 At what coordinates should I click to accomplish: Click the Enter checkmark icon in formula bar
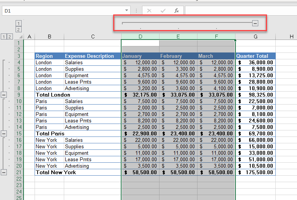pyautogui.click(x=163, y=11)
